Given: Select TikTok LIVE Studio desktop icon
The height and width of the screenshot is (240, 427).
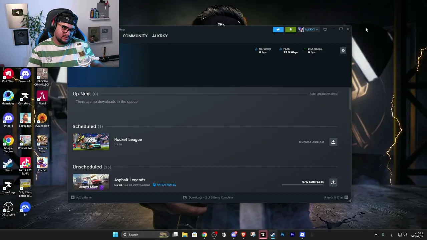Looking at the screenshot, I should click(x=25, y=166).
